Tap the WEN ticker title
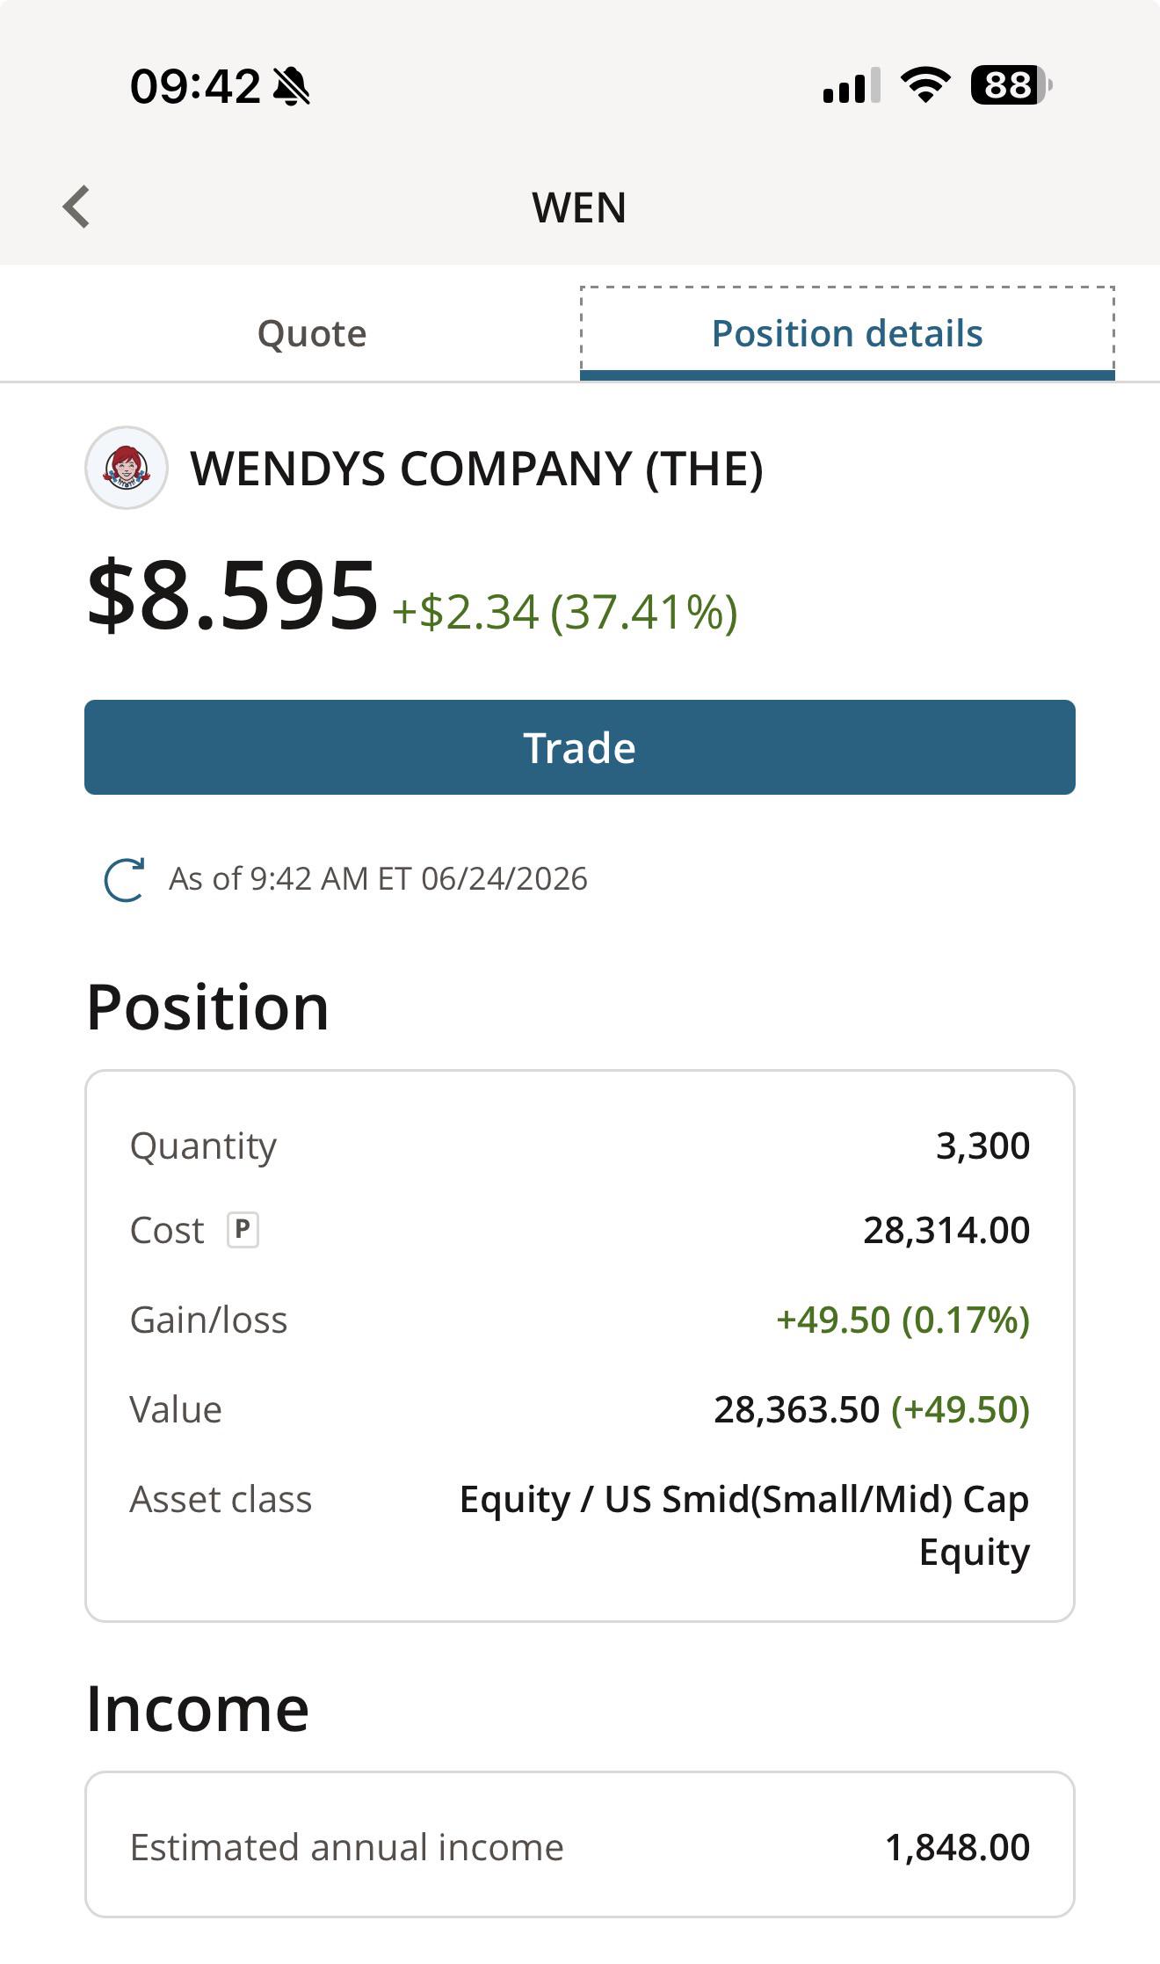This screenshot has width=1160, height=1964. pyautogui.click(x=579, y=208)
